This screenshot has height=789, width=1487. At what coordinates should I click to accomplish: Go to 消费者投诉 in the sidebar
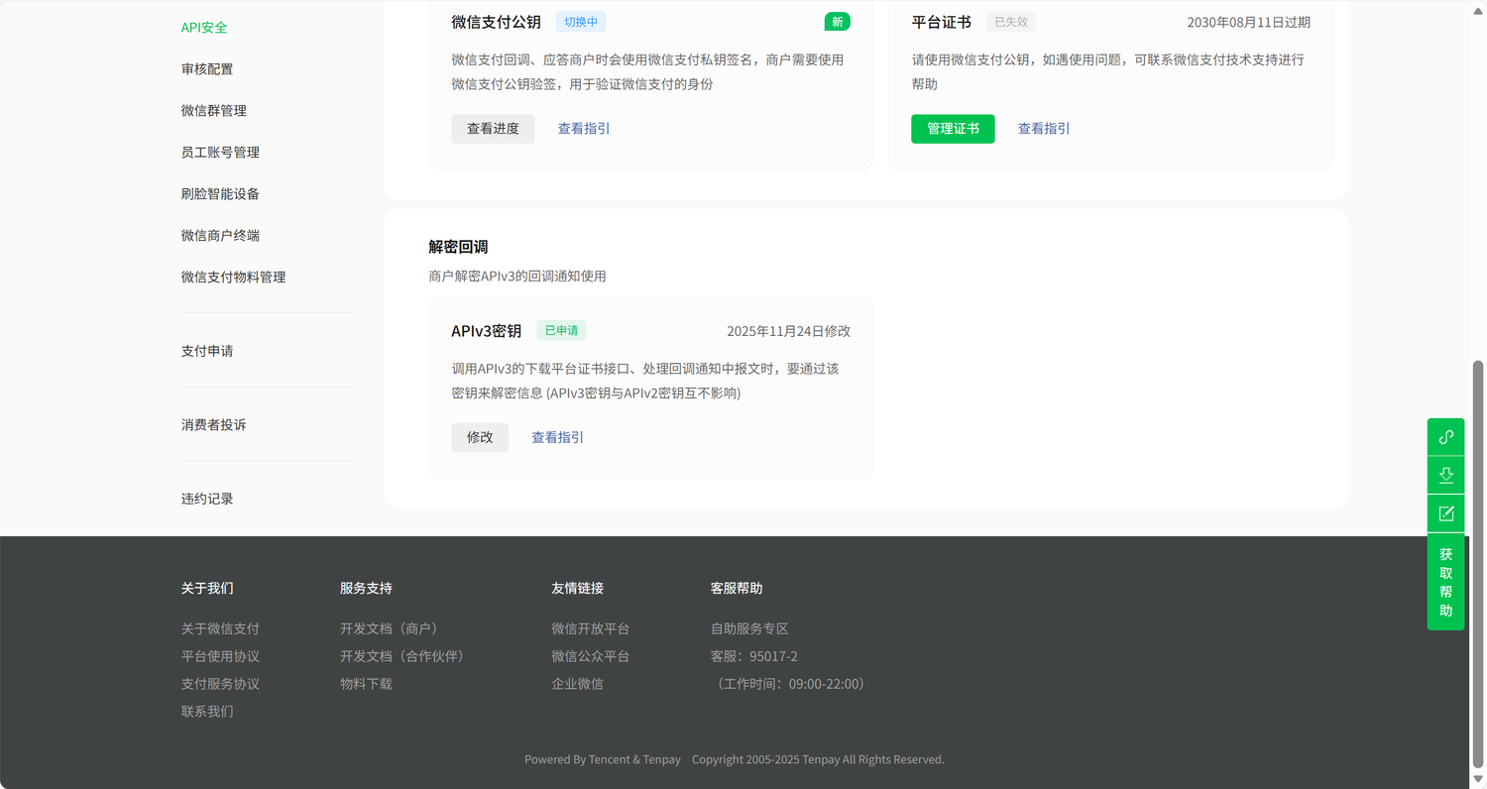213,425
